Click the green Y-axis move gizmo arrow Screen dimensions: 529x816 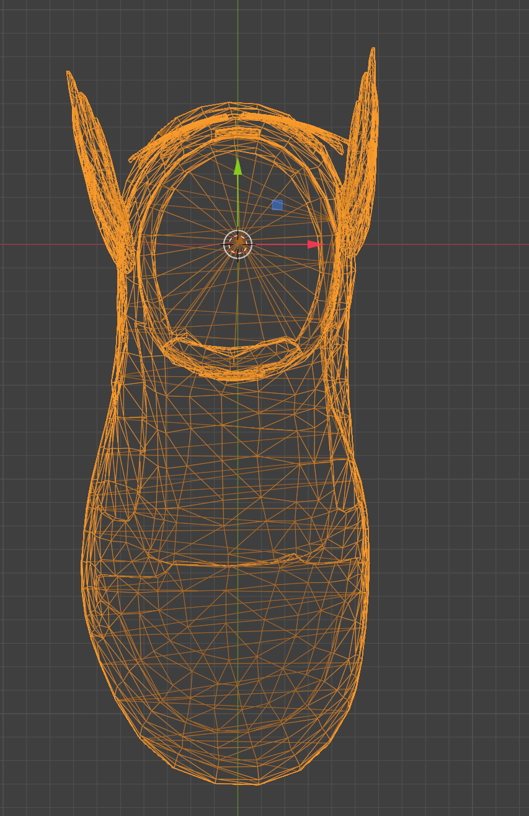pyautogui.click(x=238, y=166)
